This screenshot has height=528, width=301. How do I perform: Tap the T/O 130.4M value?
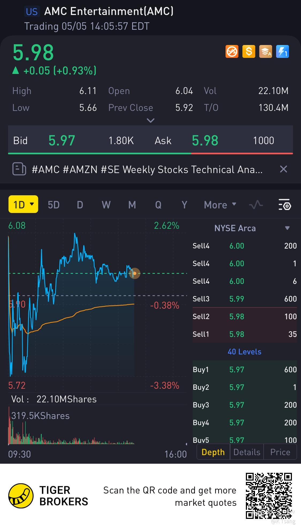click(x=273, y=108)
